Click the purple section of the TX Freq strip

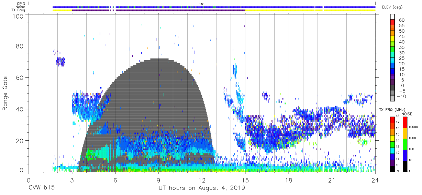(x=158, y=10)
